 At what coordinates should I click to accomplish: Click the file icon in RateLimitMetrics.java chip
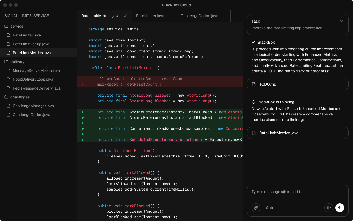(x=254, y=133)
